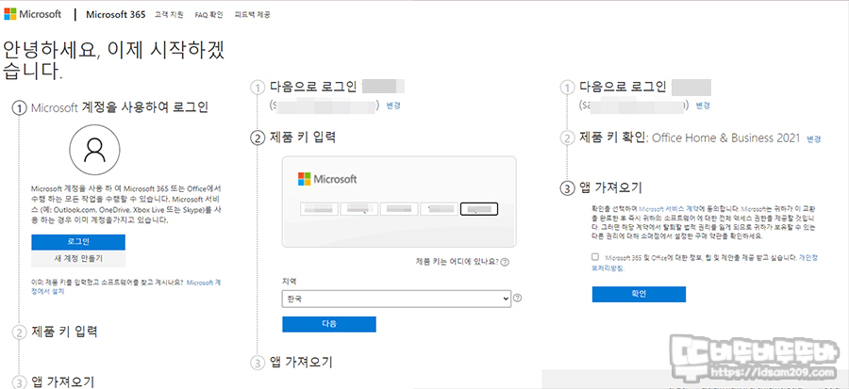
Task: Click the blue 확인 button
Action: [x=639, y=295]
